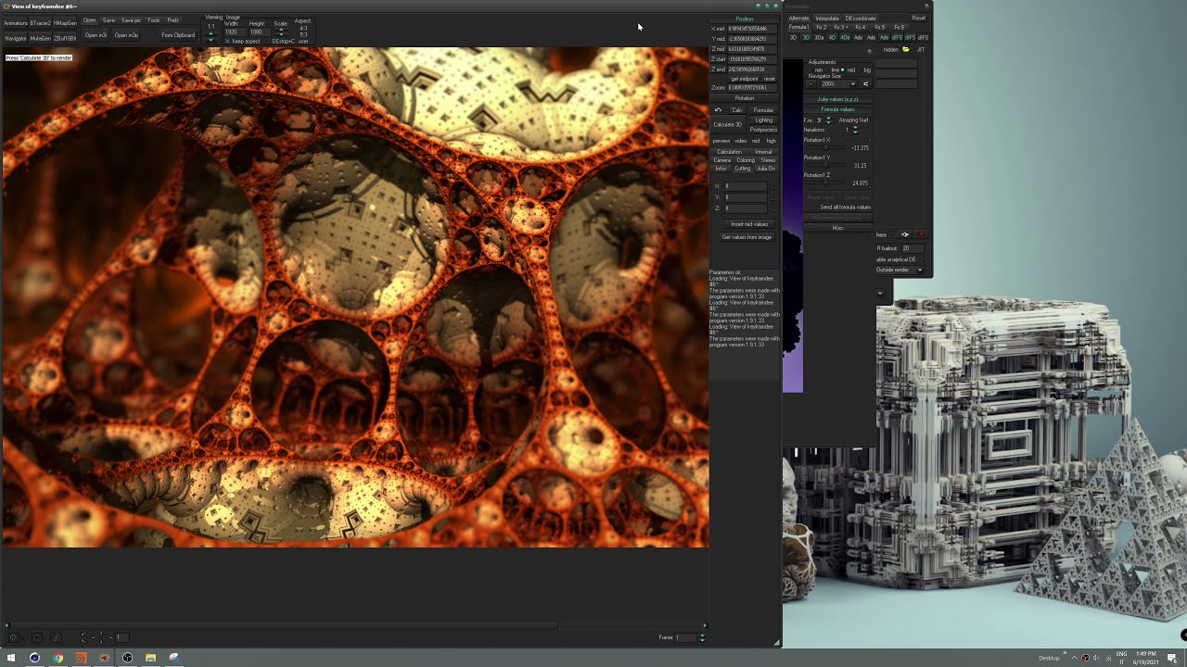Viewport: 1187px width, 667px height.
Task: Switch to the Tools tab
Action: (153, 20)
